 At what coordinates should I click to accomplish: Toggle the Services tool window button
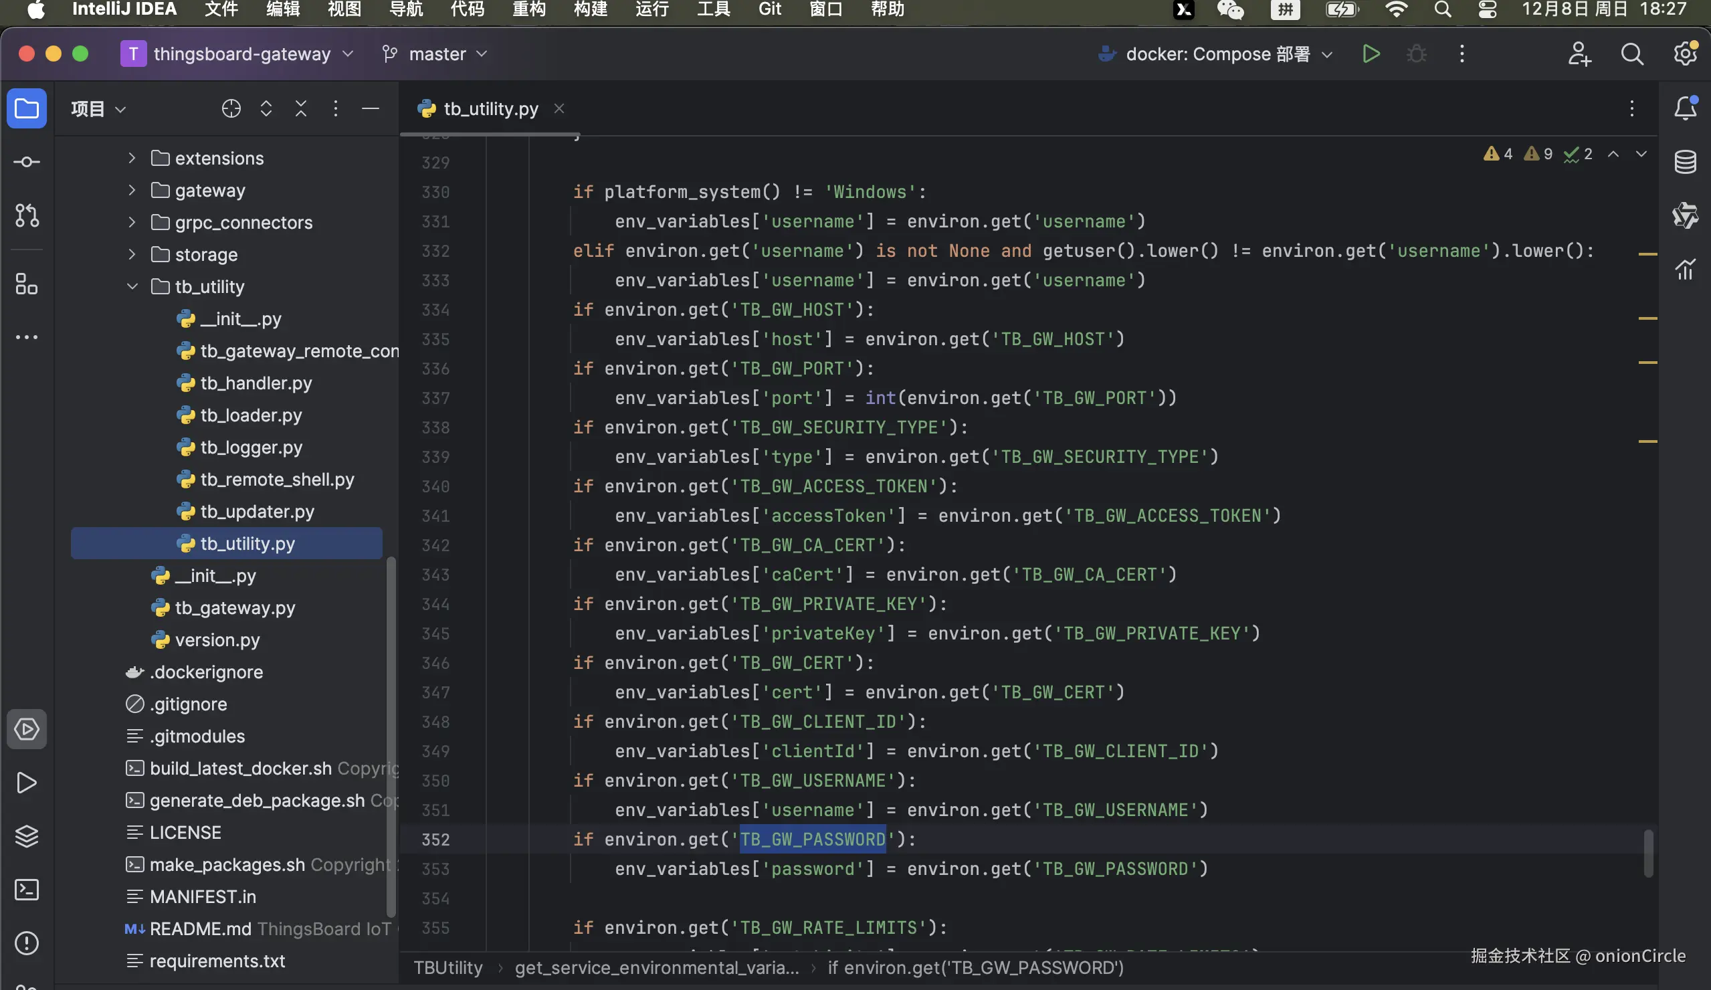[27, 730]
